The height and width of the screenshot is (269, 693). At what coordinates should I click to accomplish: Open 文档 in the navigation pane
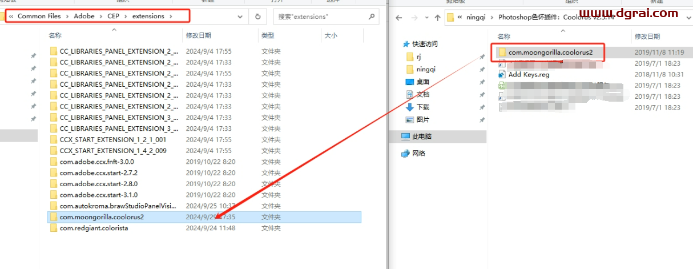coord(423,94)
